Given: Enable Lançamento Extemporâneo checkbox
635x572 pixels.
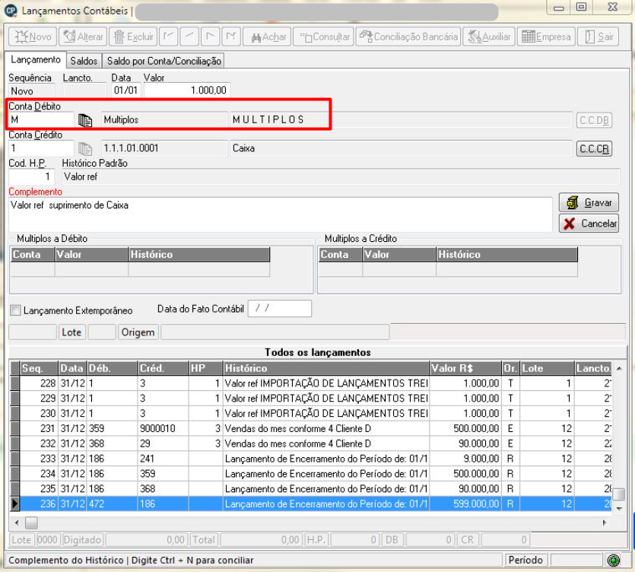Looking at the screenshot, I should (x=15, y=310).
